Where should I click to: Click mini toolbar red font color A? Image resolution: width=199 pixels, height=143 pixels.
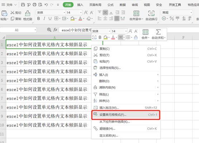click(x=113, y=38)
